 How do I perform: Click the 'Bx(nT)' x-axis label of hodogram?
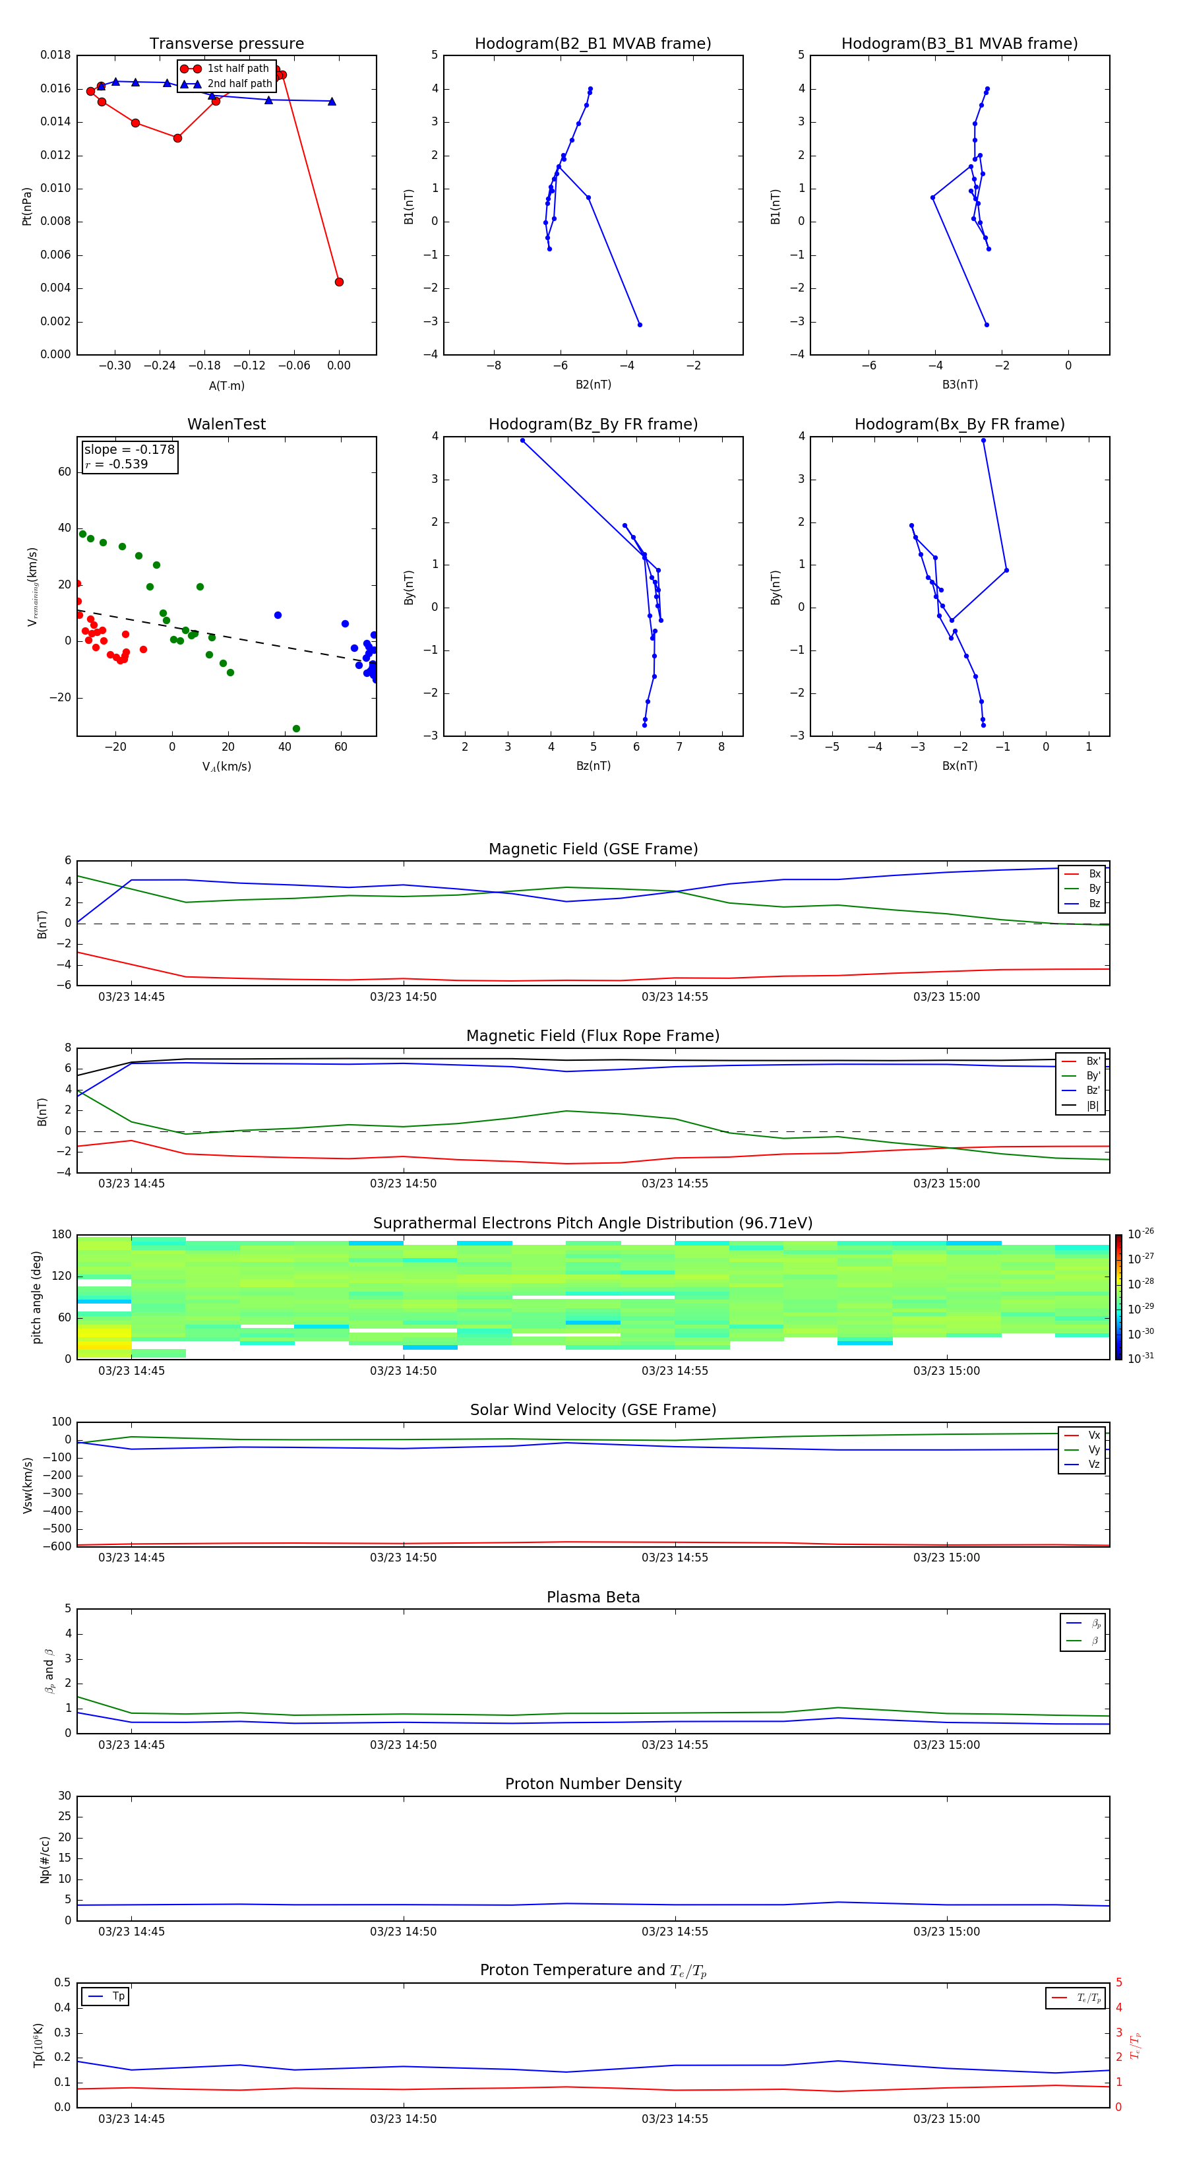959,766
